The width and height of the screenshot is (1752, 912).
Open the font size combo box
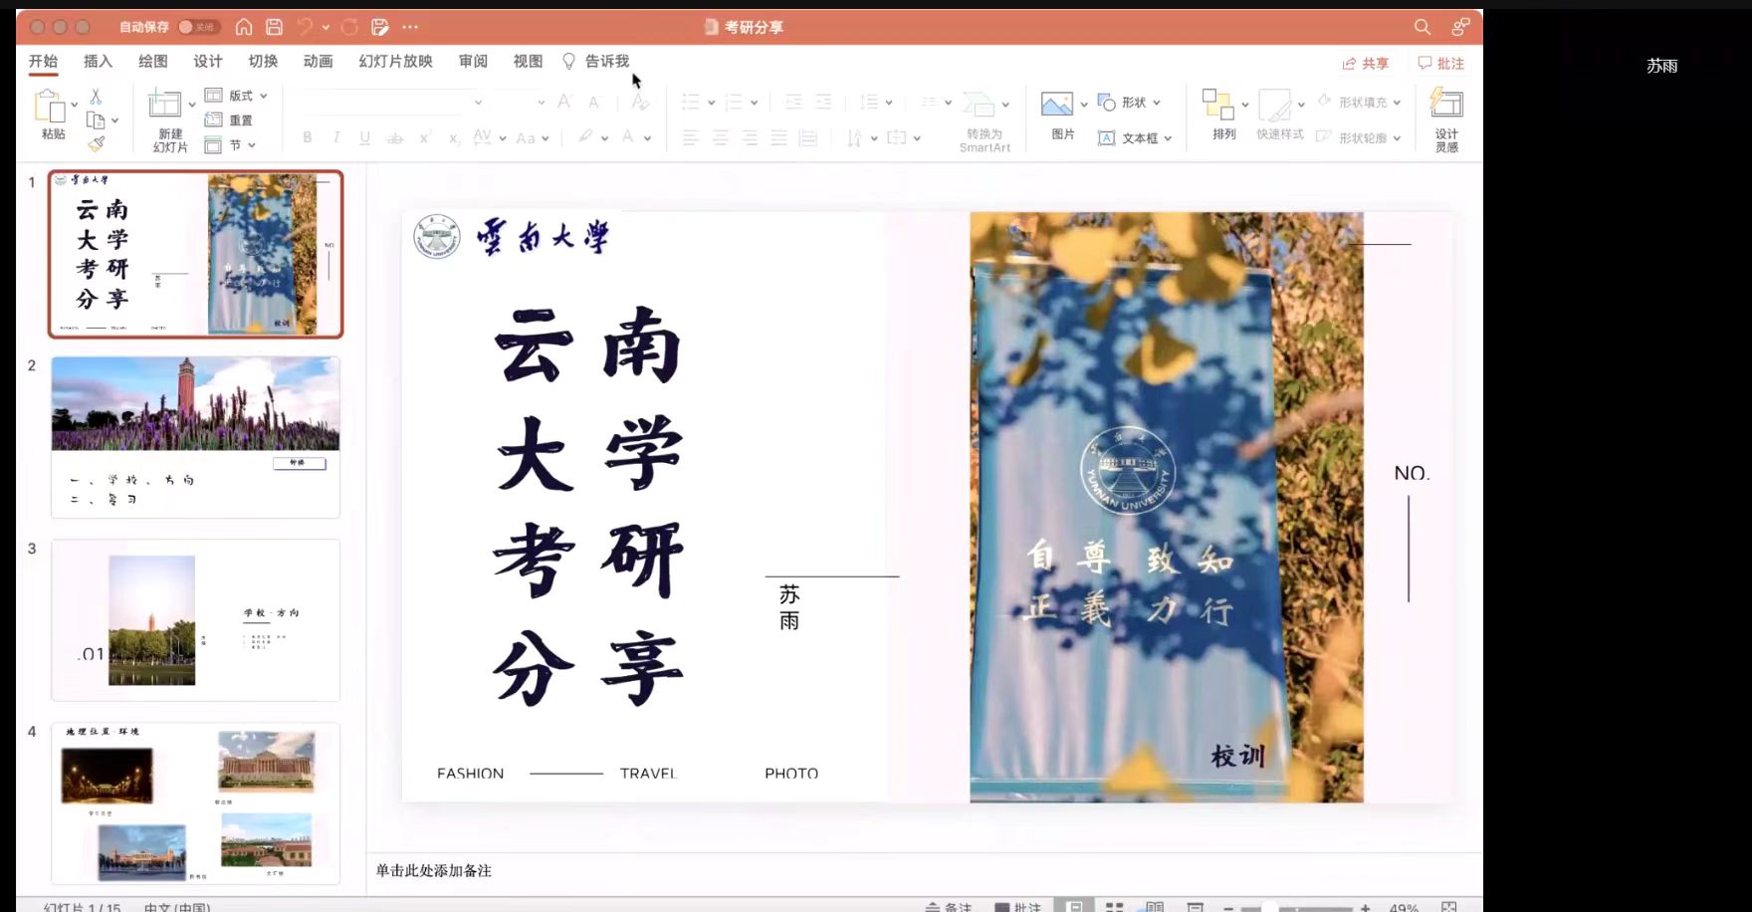point(521,102)
